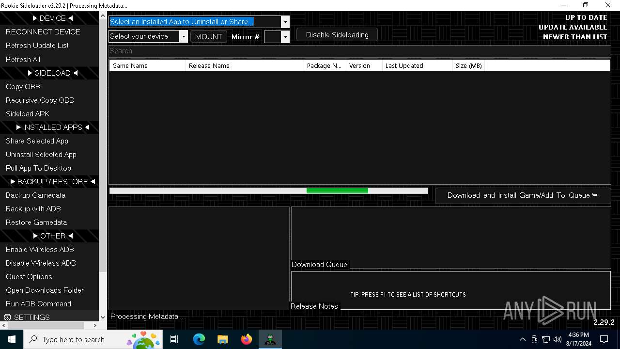Open Quest Options
The width and height of the screenshot is (620, 349).
click(x=29, y=276)
